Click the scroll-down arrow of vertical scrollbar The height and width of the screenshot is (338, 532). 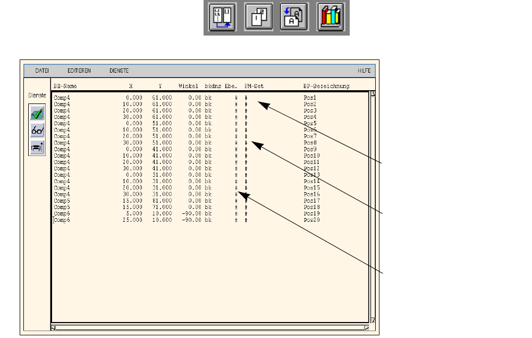click(373, 320)
